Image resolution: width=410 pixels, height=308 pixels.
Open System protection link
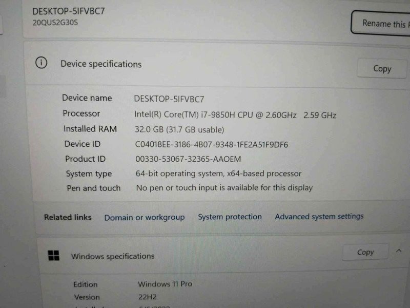(230, 217)
